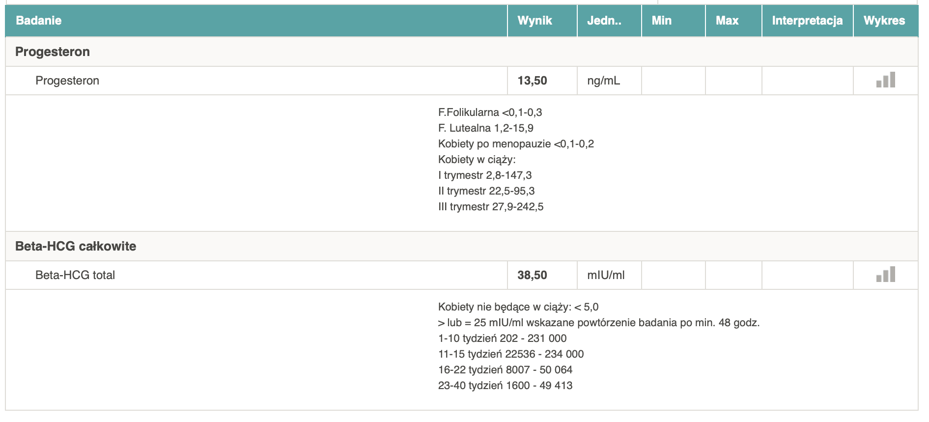Screen dimensions: 929x422
Task: Click the 38,50 result value
Action: coord(532,275)
